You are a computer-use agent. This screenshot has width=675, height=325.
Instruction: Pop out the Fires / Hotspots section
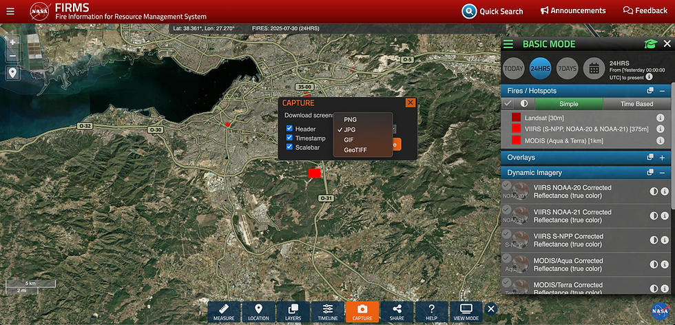click(x=650, y=91)
